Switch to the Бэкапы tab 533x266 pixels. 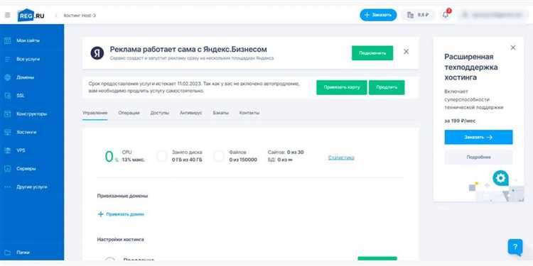coord(220,113)
